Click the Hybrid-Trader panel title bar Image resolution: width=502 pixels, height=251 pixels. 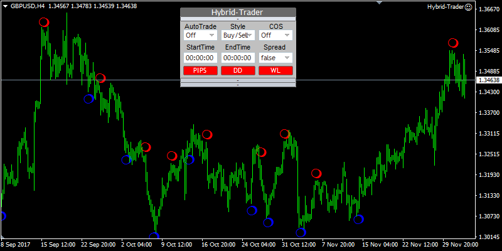238,13
